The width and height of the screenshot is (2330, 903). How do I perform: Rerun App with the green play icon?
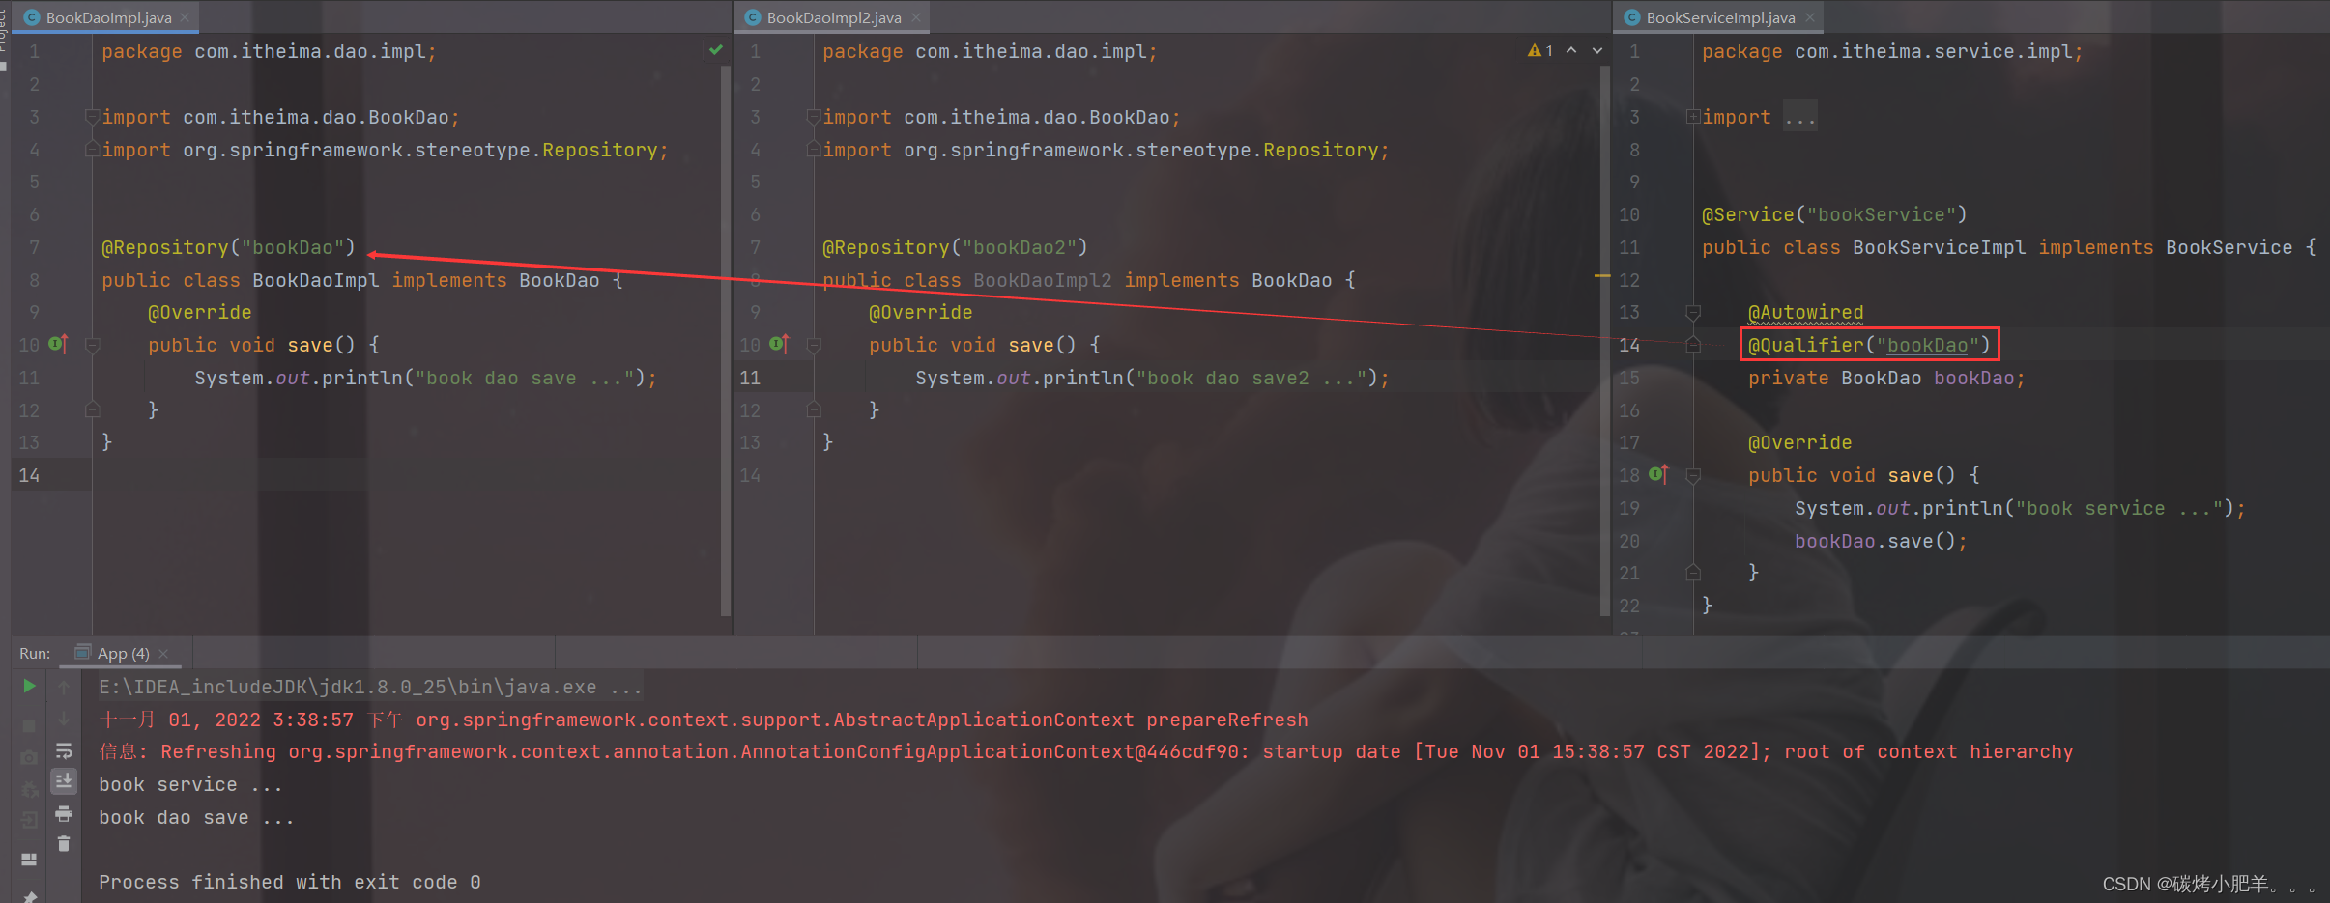pyautogui.click(x=29, y=686)
